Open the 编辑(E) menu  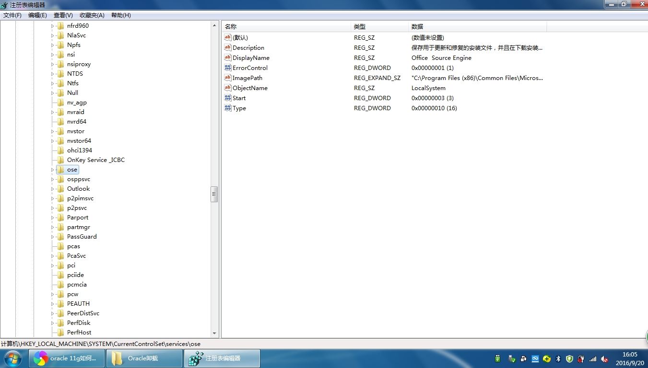[37, 15]
